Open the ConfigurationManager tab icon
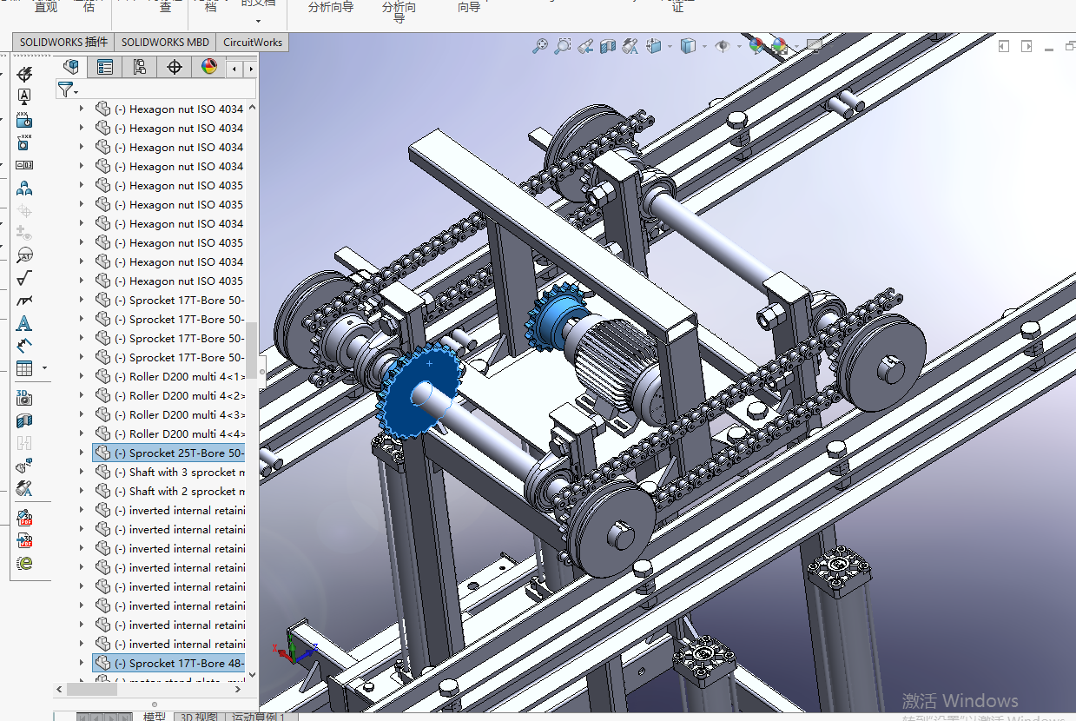The width and height of the screenshot is (1076, 721). (139, 67)
